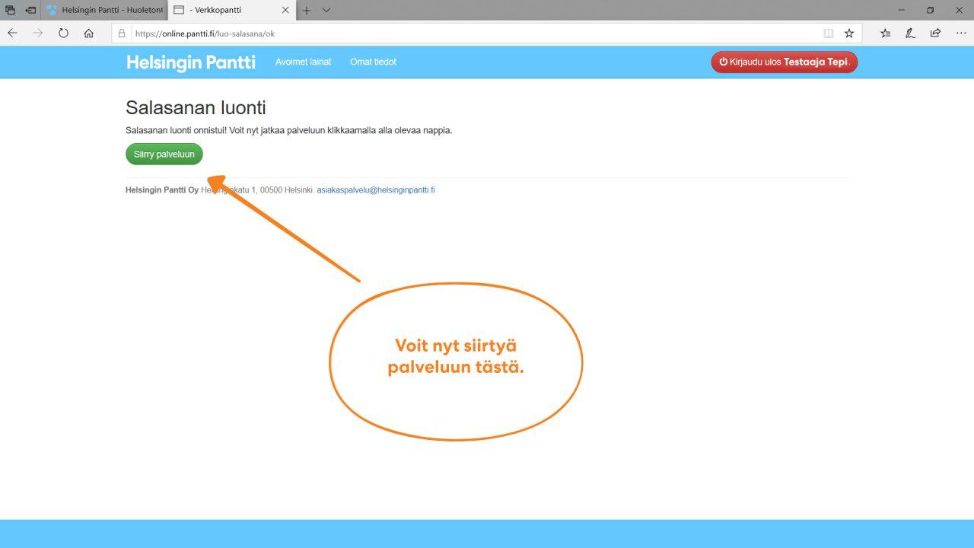
Task: Click the Salasanan luonti heading
Action: pyautogui.click(x=196, y=107)
